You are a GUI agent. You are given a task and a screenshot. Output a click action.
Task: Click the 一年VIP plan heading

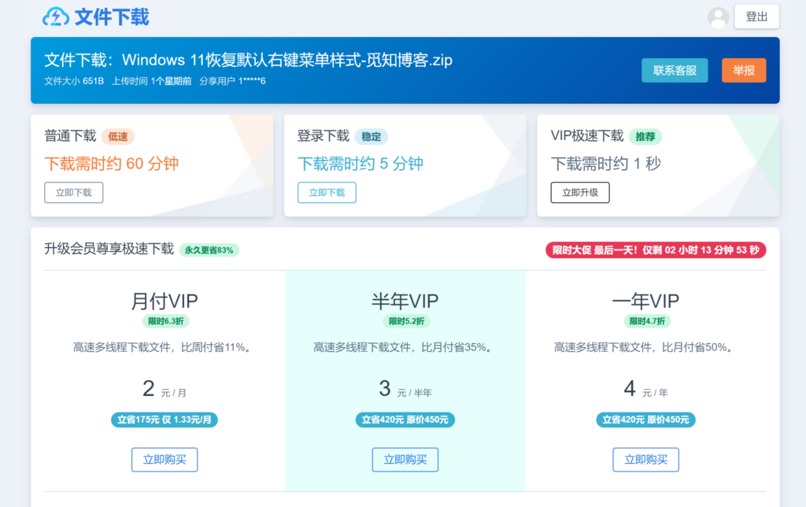click(x=645, y=301)
